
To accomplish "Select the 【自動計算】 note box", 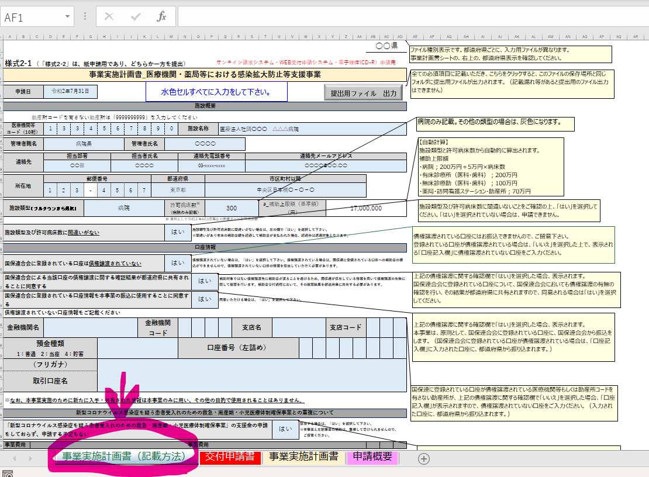I will (x=491, y=167).
